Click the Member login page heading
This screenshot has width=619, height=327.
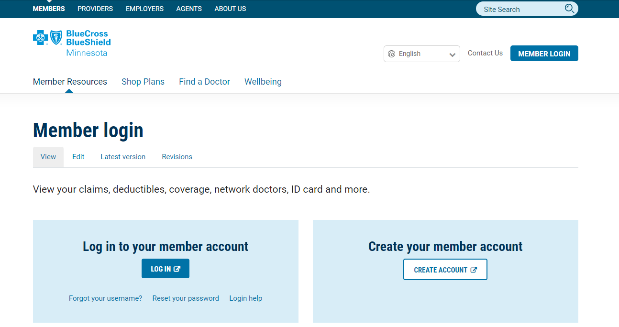pyautogui.click(x=88, y=130)
